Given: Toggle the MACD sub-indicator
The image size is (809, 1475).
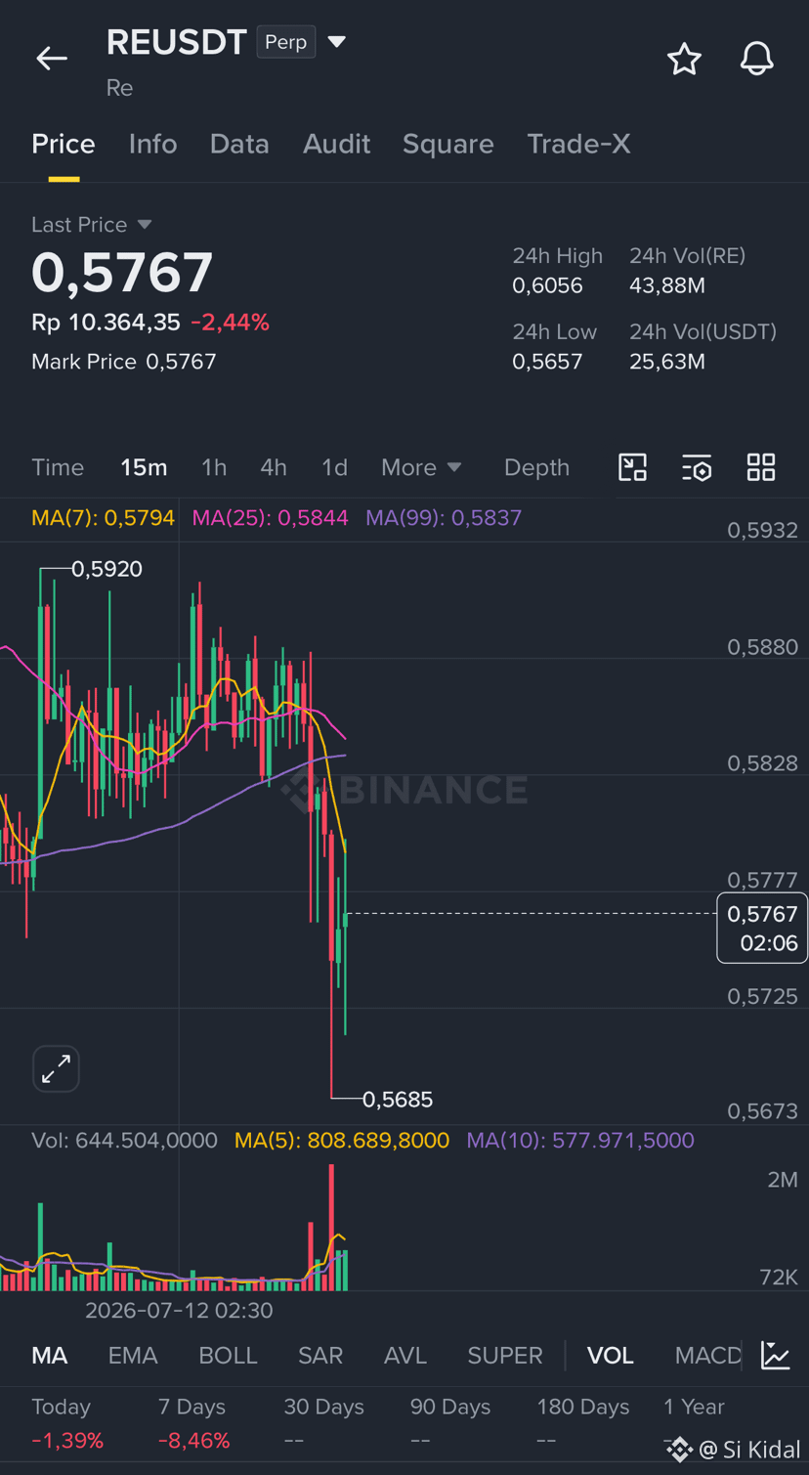Looking at the screenshot, I should pos(707,1356).
